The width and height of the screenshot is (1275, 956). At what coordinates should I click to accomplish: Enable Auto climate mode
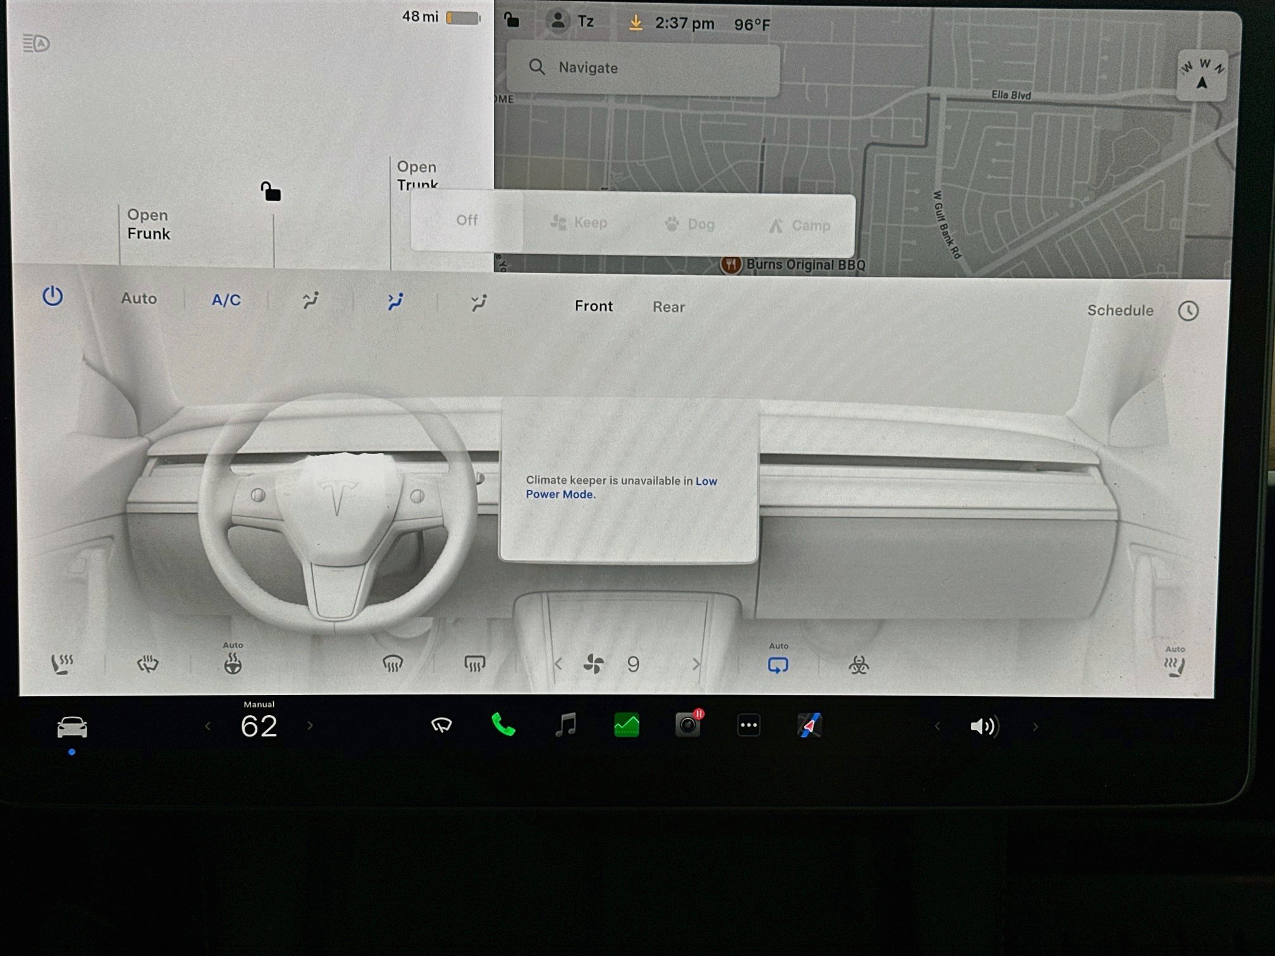point(139,298)
